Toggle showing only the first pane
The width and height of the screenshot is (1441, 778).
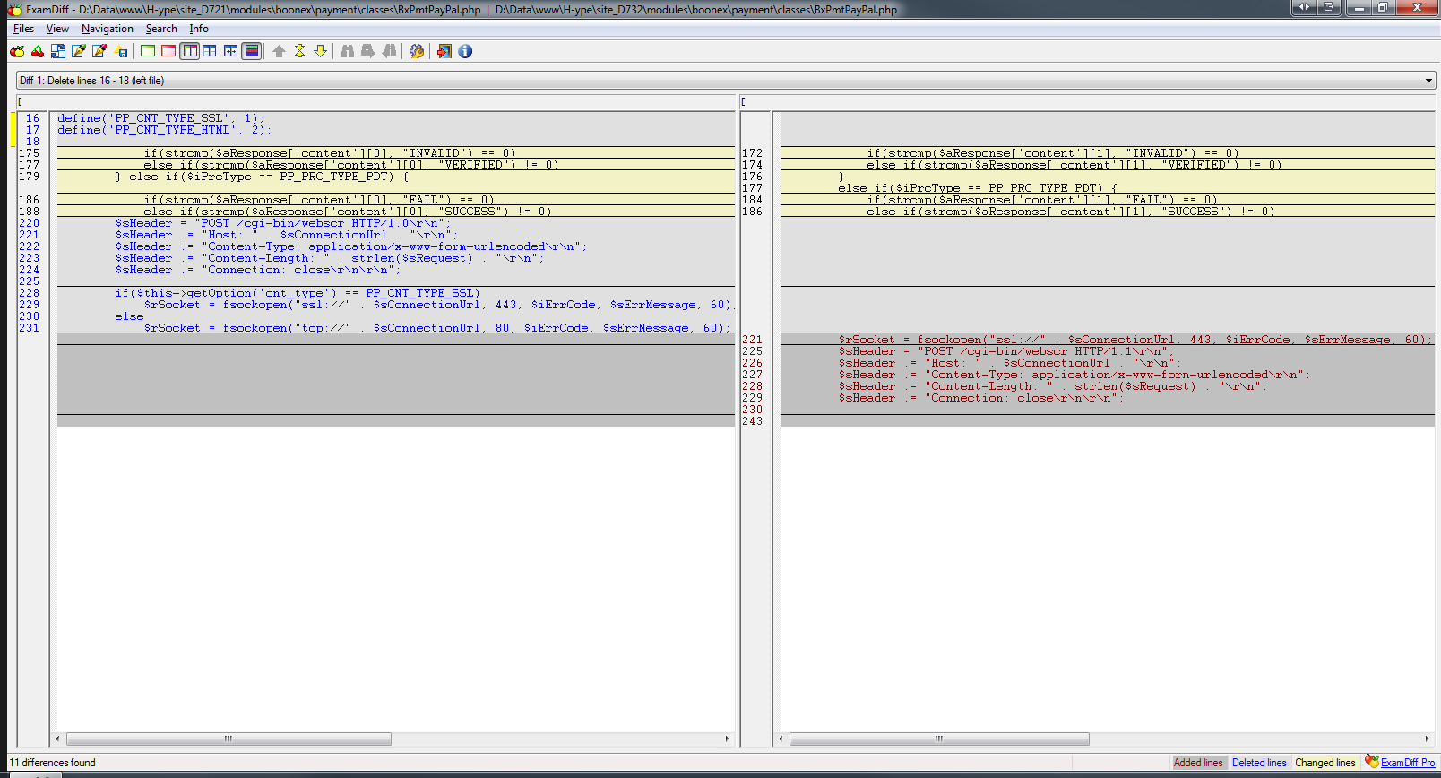point(148,51)
